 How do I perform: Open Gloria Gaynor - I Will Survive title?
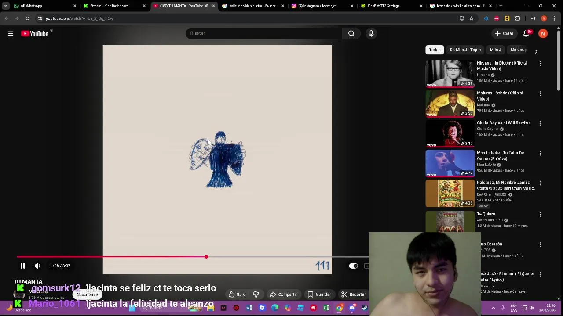coord(503,123)
